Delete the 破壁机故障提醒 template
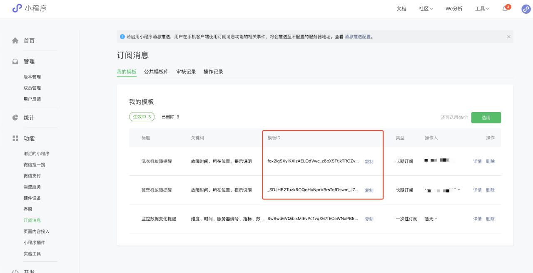The image size is (533, 273). coord(490,190)
